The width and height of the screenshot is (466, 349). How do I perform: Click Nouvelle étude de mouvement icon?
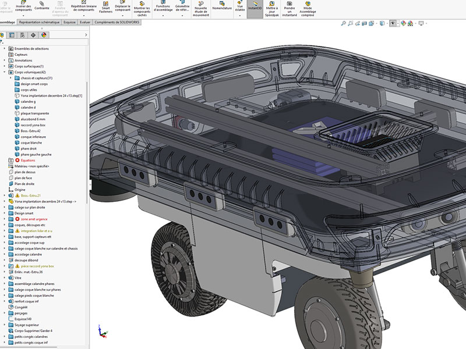tap(201, 7)
